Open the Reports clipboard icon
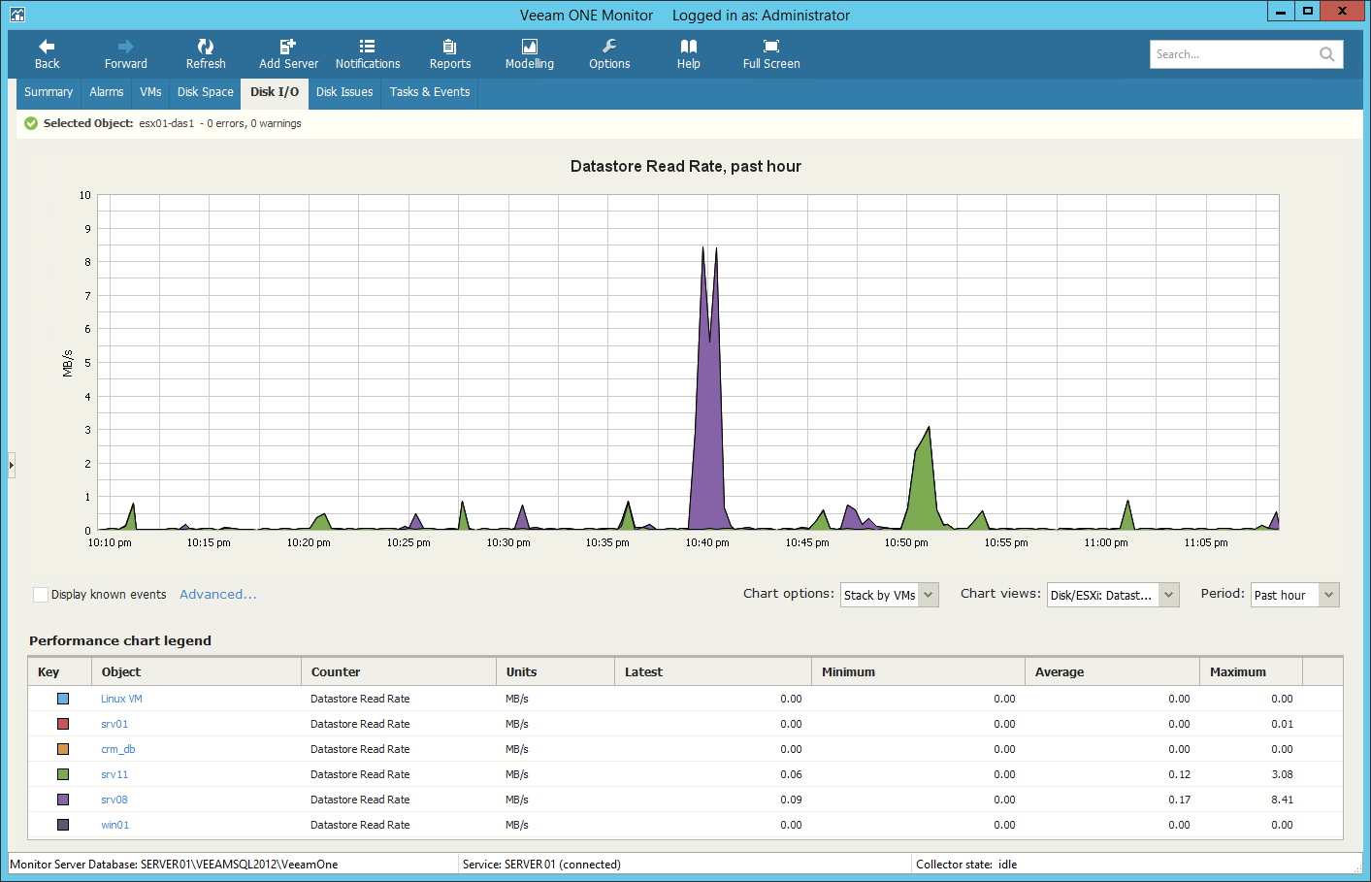This screenshot has width=1371, height=882. 450,54
